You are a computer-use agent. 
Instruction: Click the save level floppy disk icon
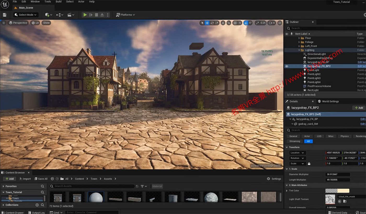pyautogui.click(x=4, y=15)
